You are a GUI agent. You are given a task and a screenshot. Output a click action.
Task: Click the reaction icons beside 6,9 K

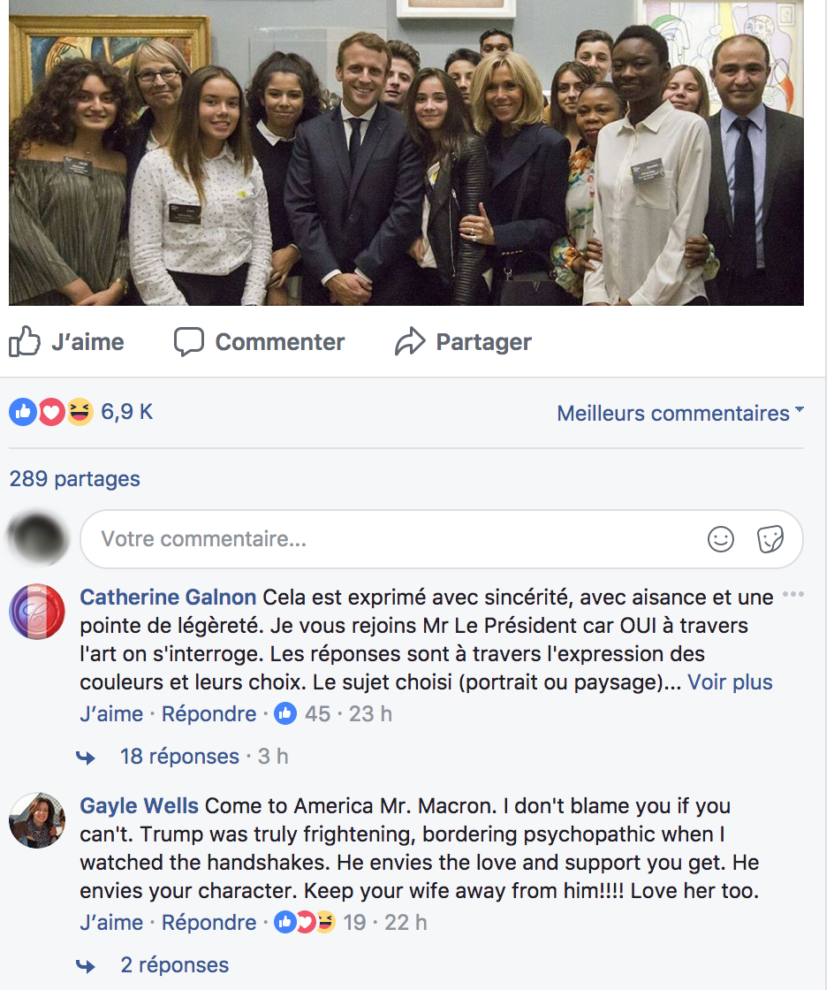(51, 411)
